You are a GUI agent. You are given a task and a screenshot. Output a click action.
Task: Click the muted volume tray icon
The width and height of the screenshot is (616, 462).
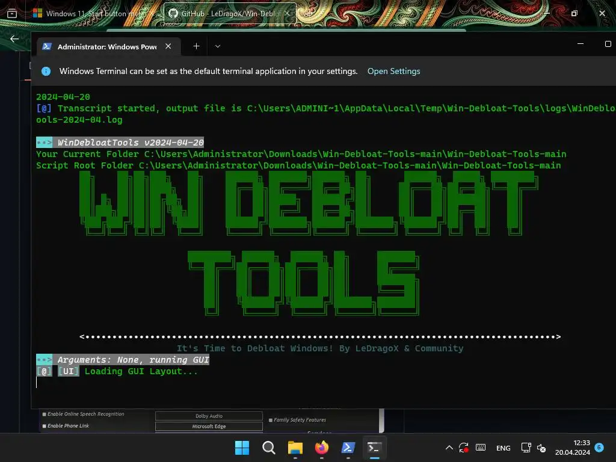(541, 448)
